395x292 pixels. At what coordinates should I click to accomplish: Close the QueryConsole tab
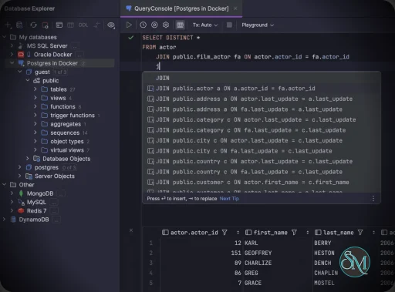[x=235, y=8]
